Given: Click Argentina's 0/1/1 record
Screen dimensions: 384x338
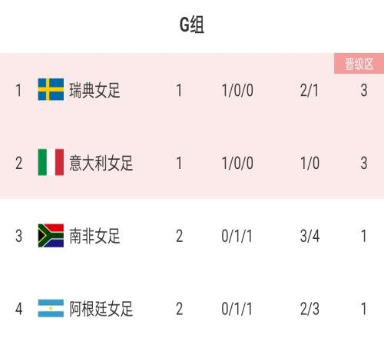Looking at the screenshot, I should point(237,309).
